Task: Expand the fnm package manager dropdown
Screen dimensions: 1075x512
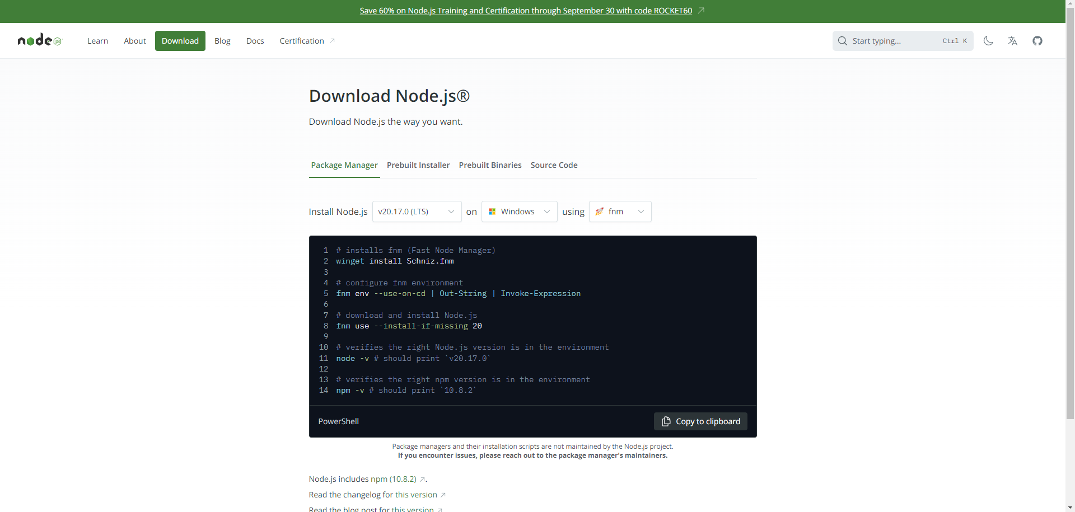Action: [620, 212]
